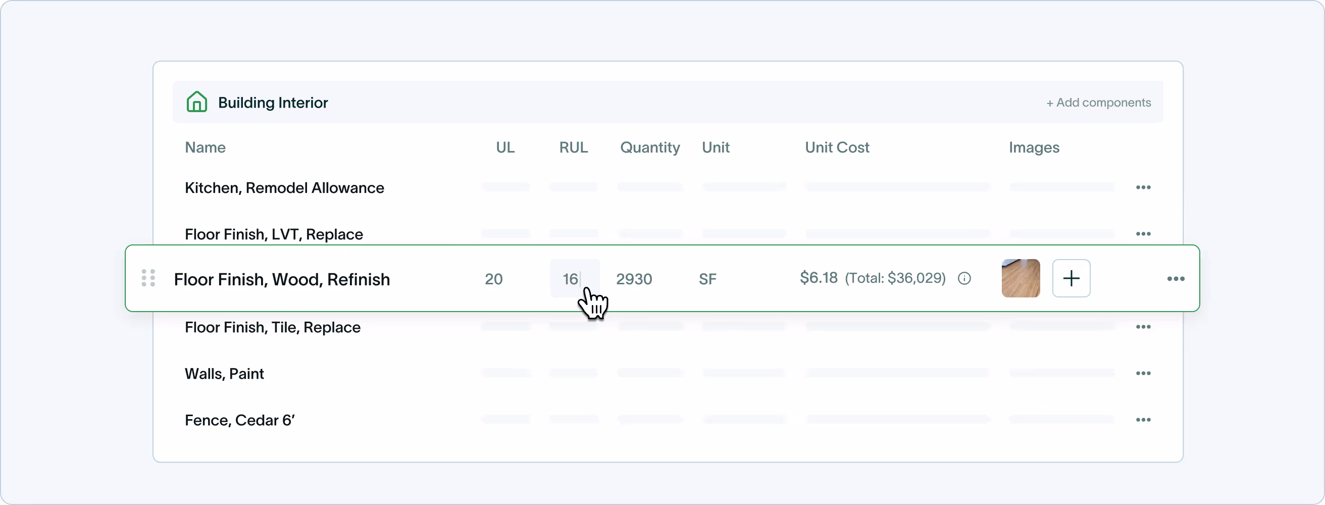The height and width of the screenshot is (505, 1325).
Task: Open the overflow menu for Floor Finish, LVT, Replace
Action: [x=1143, y=234]
